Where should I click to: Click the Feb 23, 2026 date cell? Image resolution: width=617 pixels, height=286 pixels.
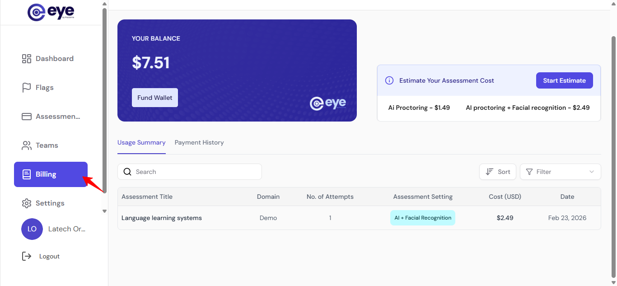pyautogui.click(x=567, y=218)
